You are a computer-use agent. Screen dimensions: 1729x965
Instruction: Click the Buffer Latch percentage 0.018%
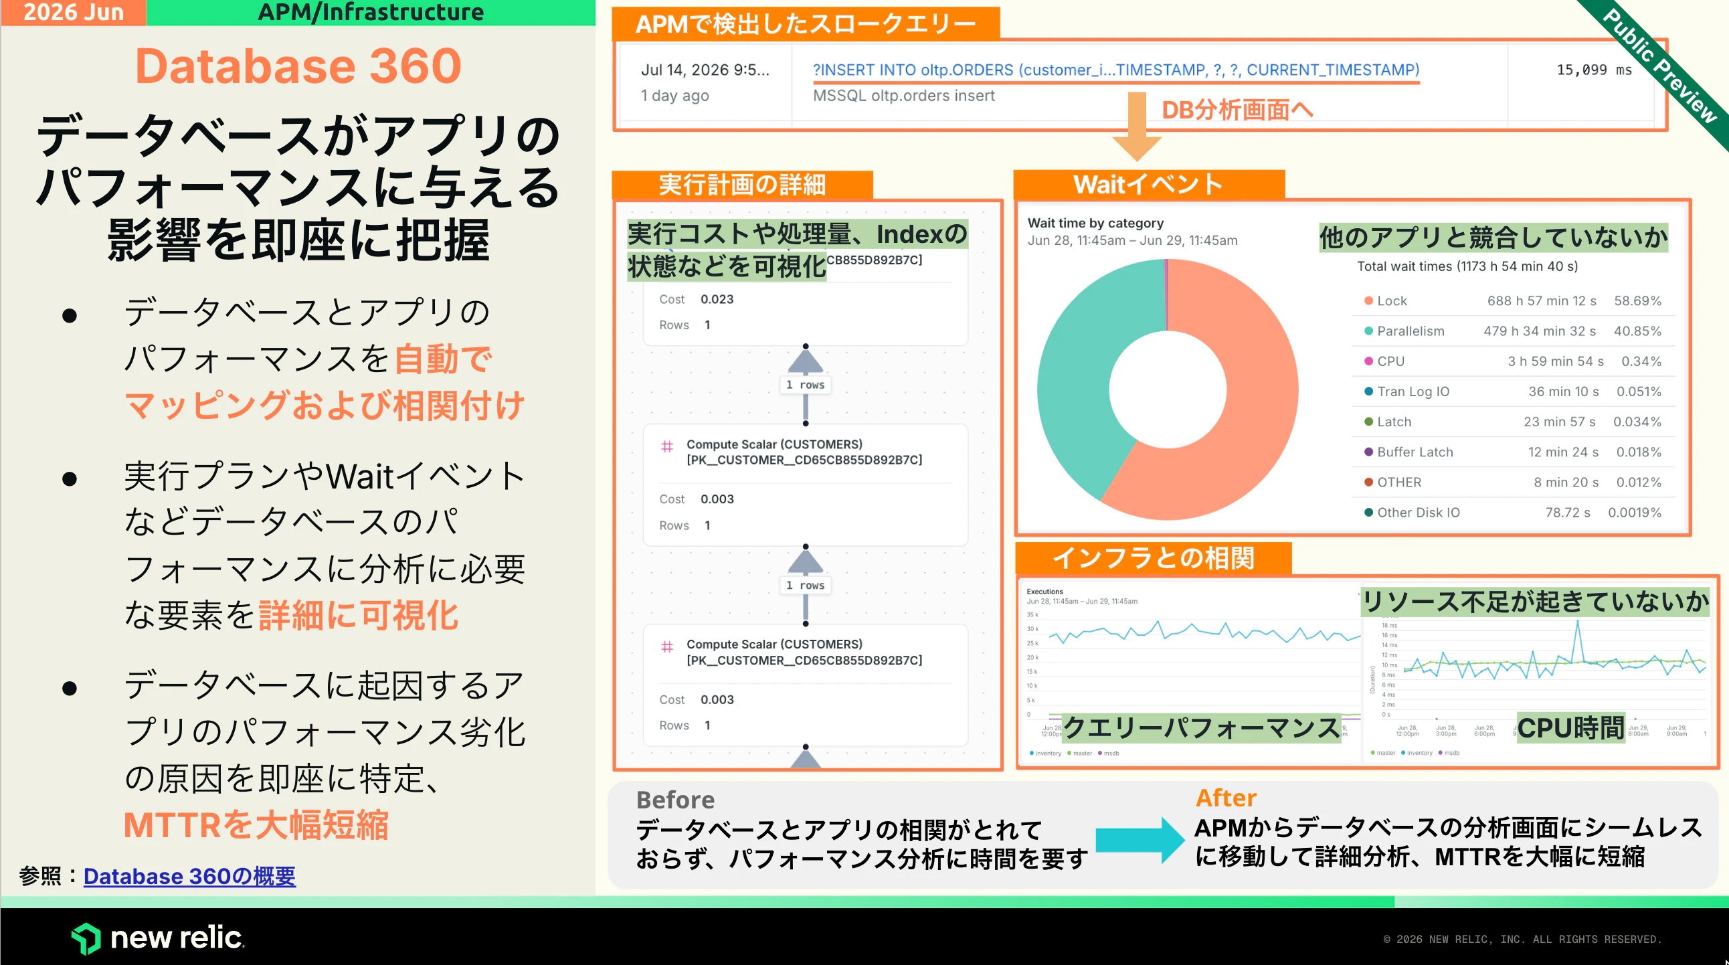[1639, 452]
